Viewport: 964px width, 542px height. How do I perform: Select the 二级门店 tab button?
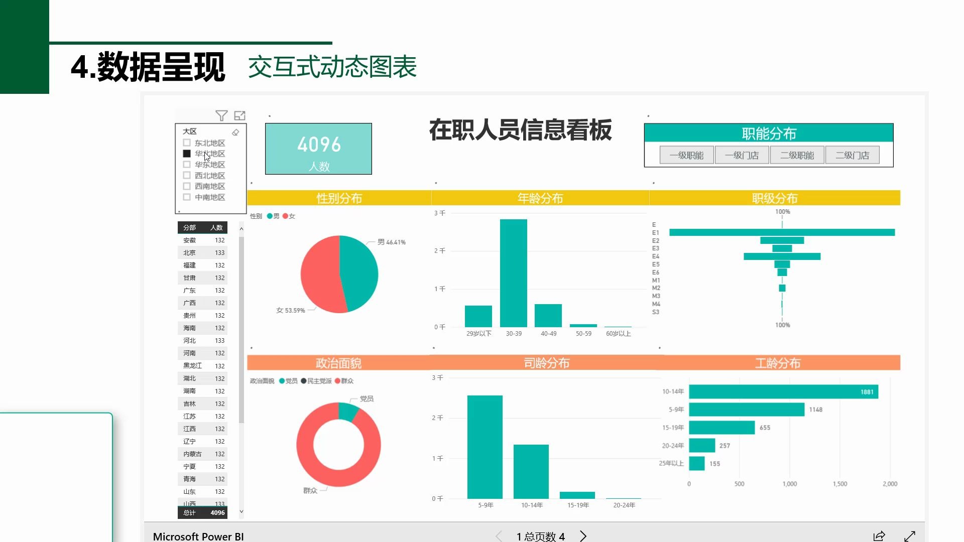pos(852,156)
